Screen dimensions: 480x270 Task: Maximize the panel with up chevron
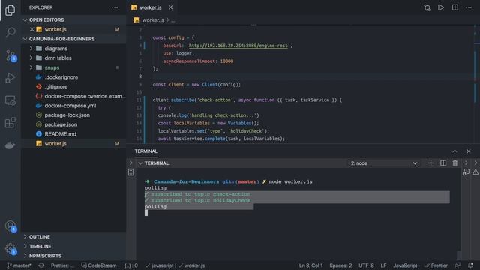[454, 151]
